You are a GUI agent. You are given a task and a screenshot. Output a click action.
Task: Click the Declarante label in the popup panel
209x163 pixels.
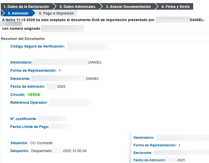coord(143,153)
